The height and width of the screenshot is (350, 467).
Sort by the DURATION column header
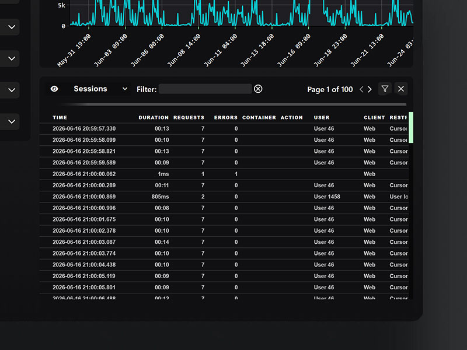click(x=154, y=118)
